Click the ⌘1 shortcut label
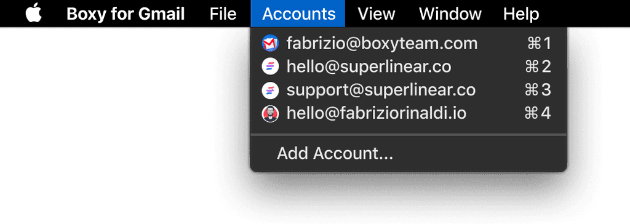The image size is (630, 224). tap(539, 44)
